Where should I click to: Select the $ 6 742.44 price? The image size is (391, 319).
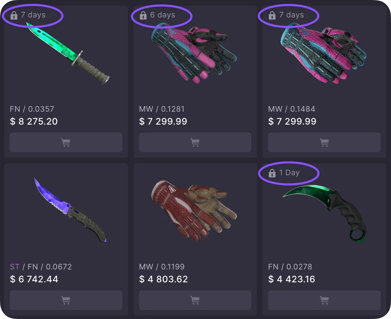[x=34, y=279]
